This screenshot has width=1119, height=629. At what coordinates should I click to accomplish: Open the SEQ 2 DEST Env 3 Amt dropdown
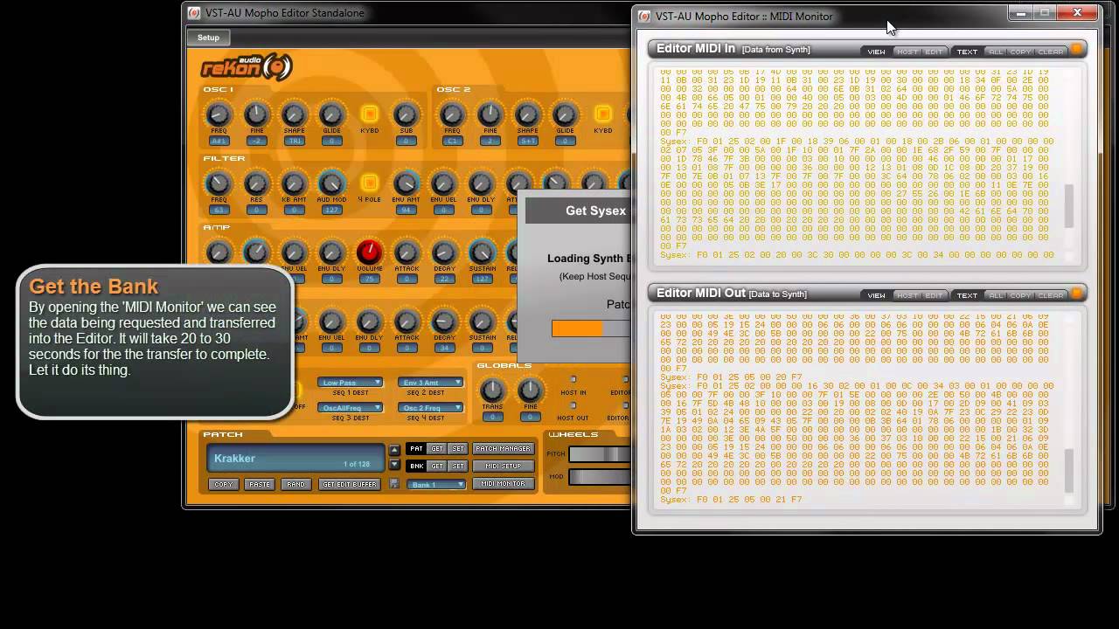[430, 382]
